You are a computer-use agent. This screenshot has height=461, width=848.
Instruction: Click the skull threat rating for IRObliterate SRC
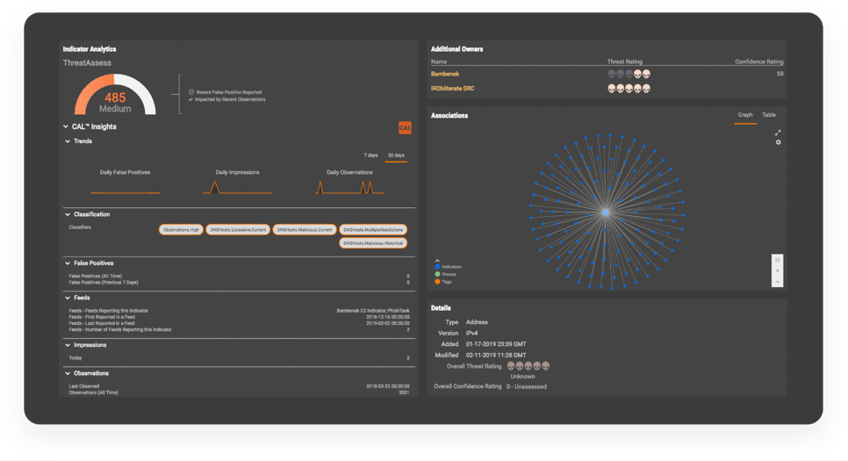tap(629, 88)
